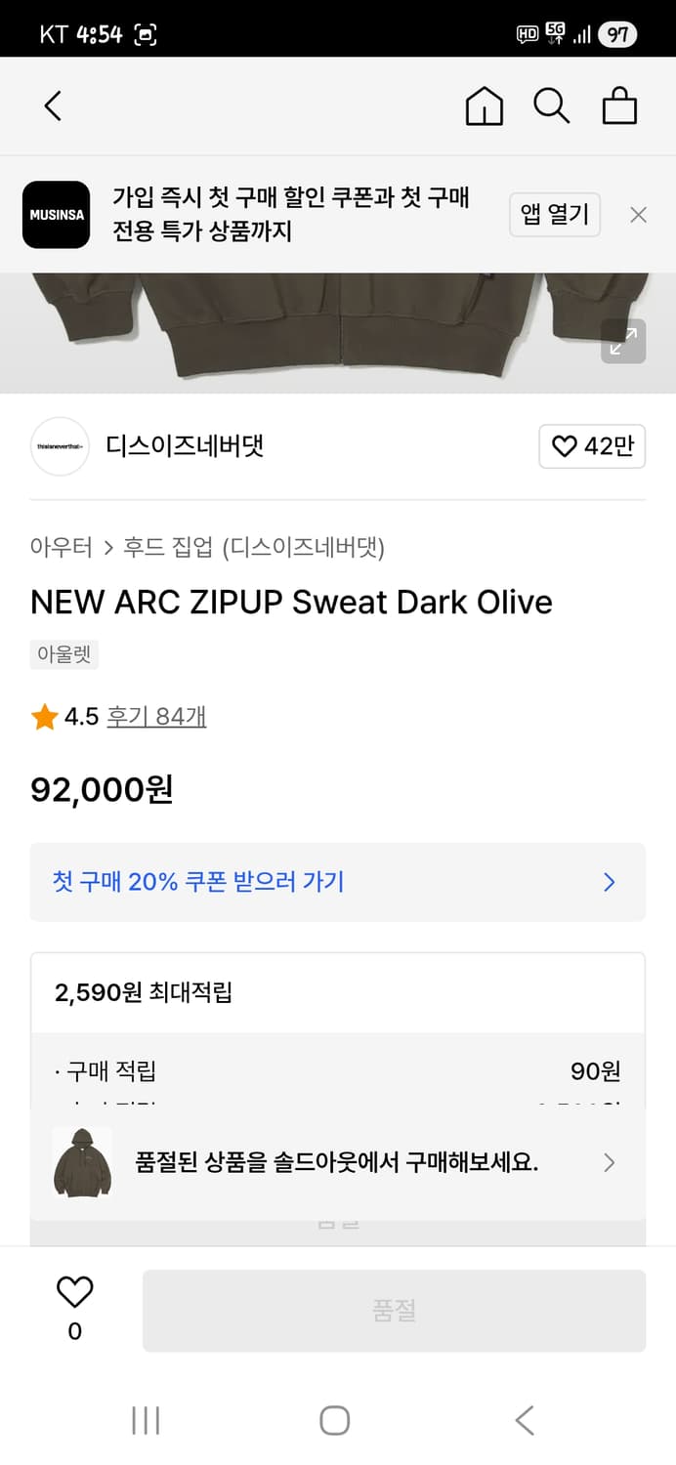Expand the product image to fullscreen
This screenshot has height=1465, width=676.
pyautogui.click(x=623, y=342)
